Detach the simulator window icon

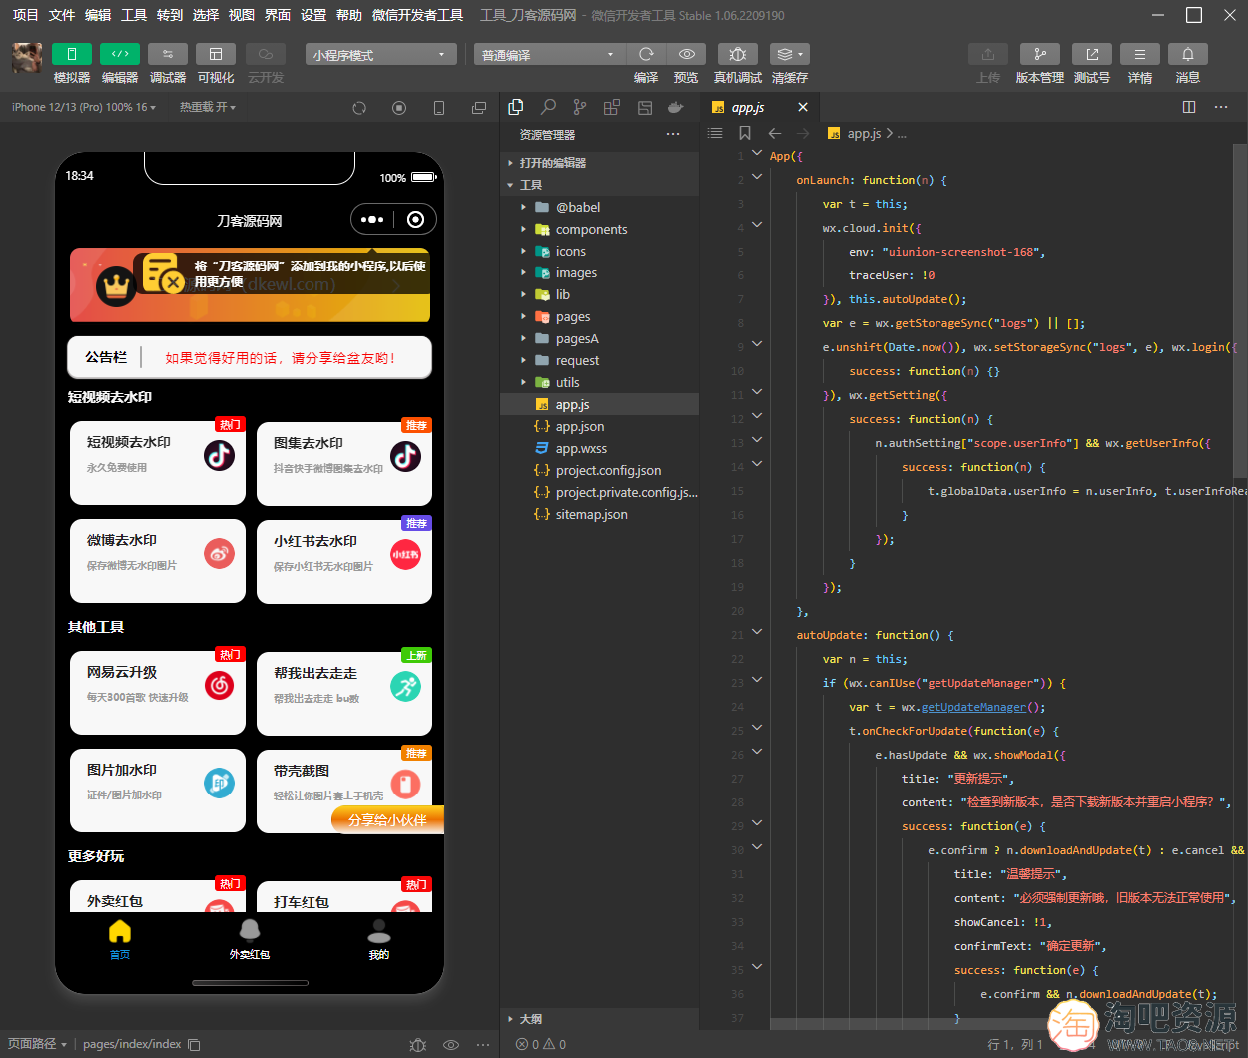[x=479, y=108]
